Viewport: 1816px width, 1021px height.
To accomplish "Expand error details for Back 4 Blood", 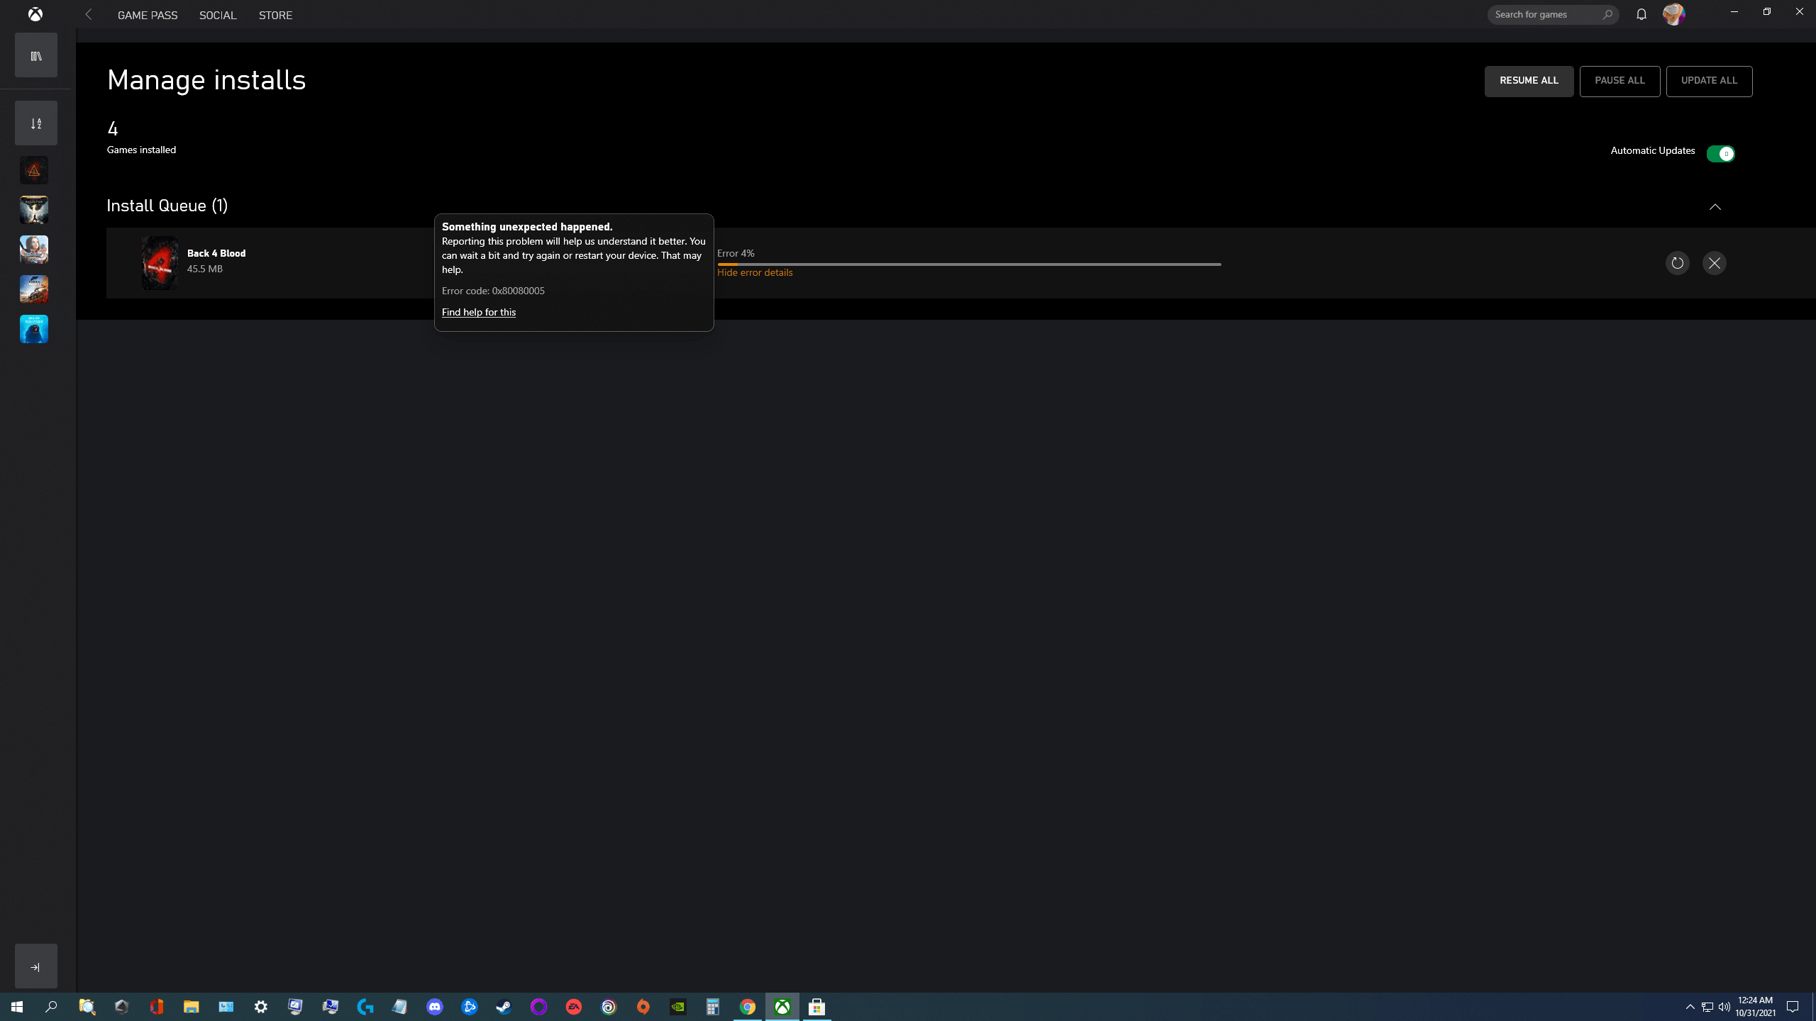I will pos(755,272).
